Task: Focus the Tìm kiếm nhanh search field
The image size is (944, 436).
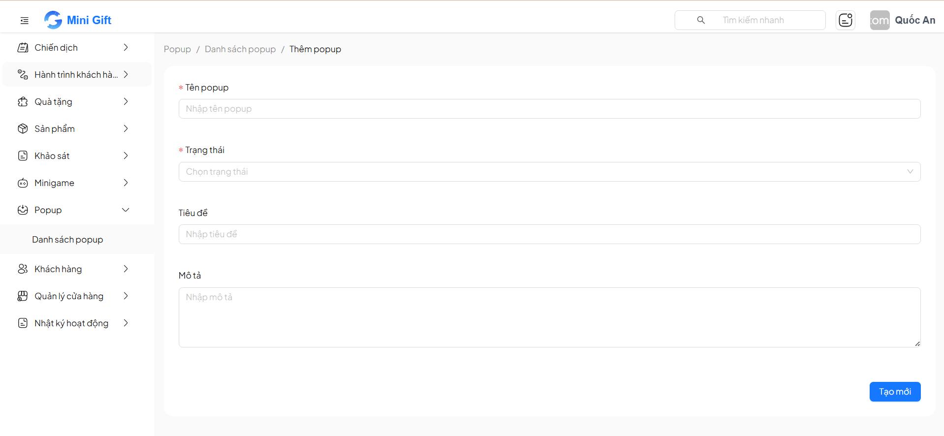Action: 750,20
